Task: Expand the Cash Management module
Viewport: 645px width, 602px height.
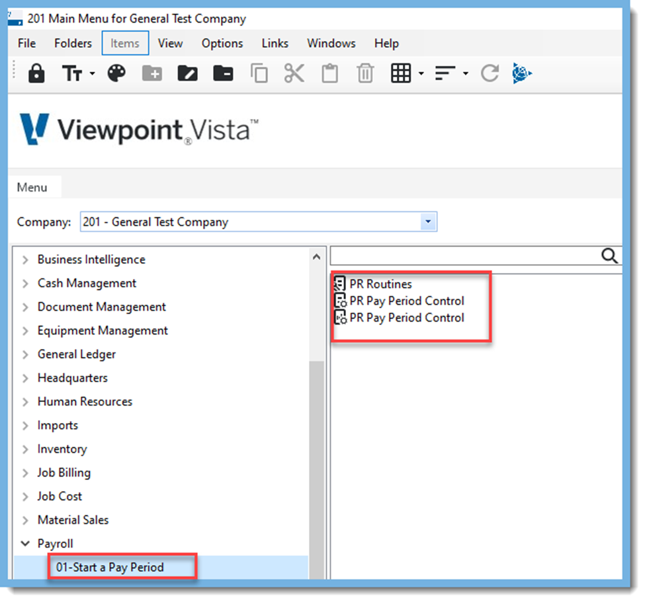Action: (x=25, y=283)
